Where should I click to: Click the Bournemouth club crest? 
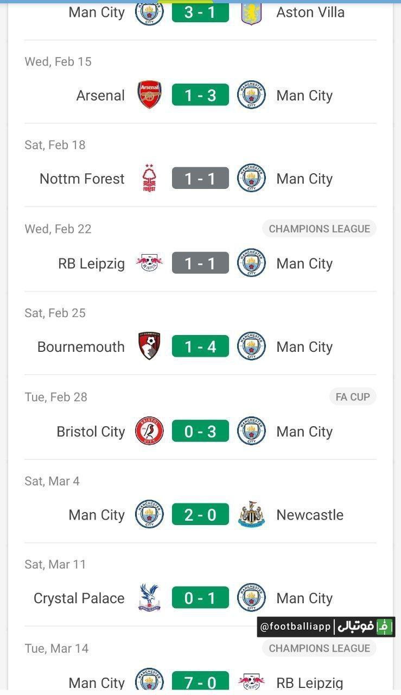point(149,346)
